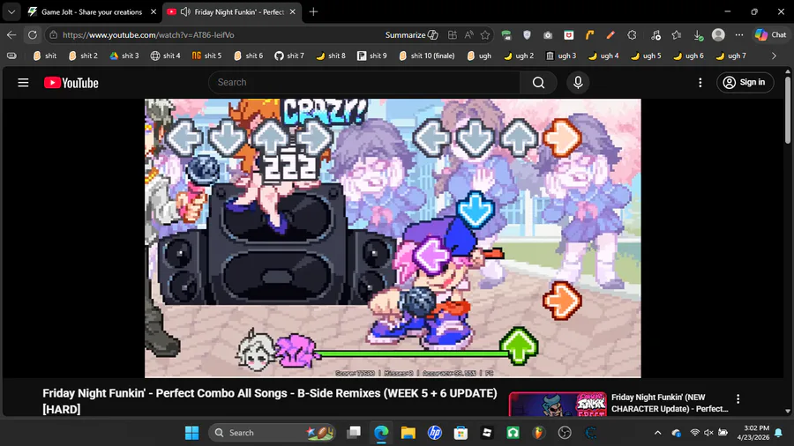
Task: Open the Favorites list icon
Action: click(x=677, y=35)
